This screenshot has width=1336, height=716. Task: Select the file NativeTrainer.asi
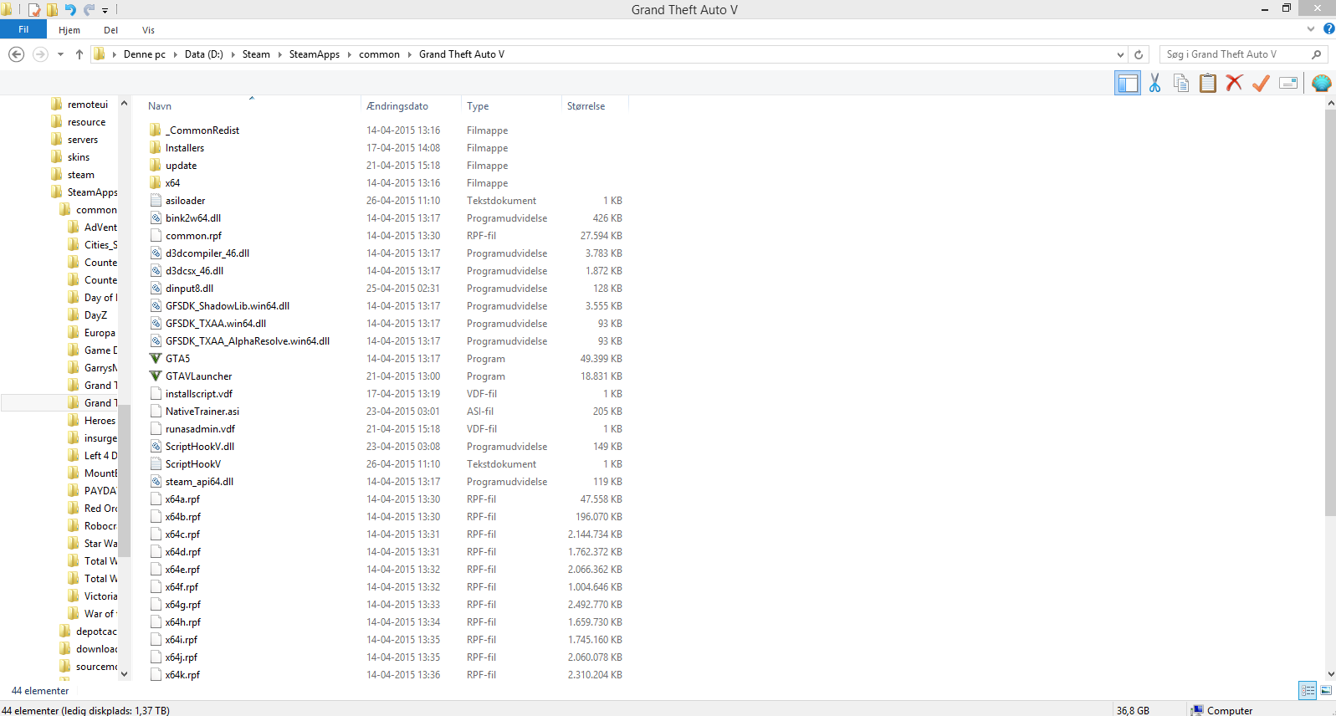[202, 412]
